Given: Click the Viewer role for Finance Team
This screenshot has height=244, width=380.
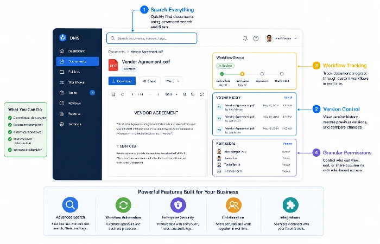Looking at the screenshot, I should pyautogui.click(x=286, y=171).
